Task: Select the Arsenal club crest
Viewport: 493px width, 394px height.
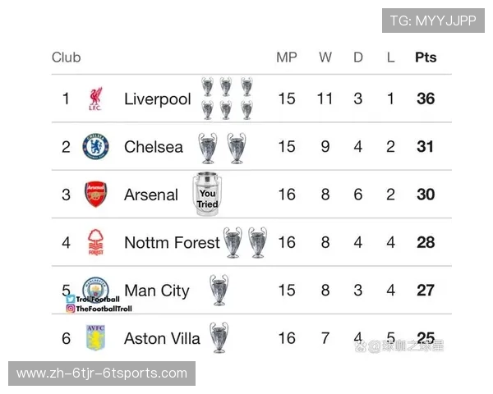Action: click(x=95, y=195)
